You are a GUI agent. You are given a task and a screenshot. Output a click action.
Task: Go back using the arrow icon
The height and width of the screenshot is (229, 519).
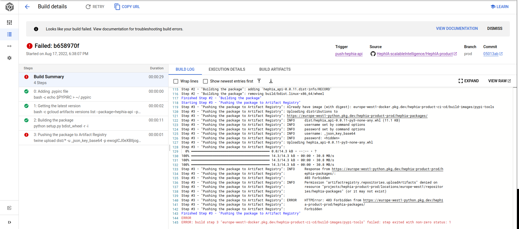(x=27, y=7)
